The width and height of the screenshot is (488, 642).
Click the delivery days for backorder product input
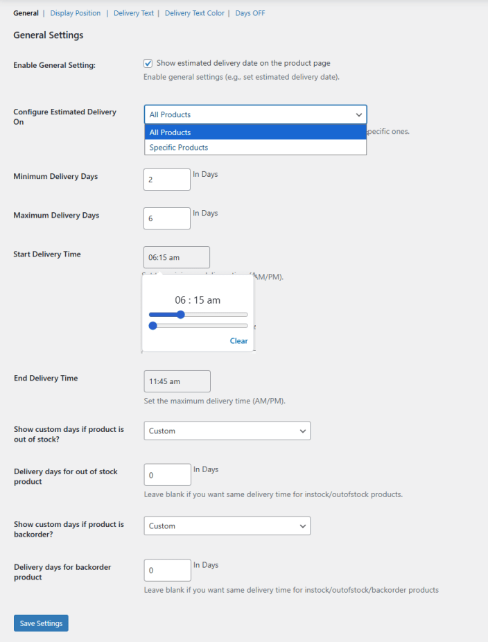(x=166, y=570)
